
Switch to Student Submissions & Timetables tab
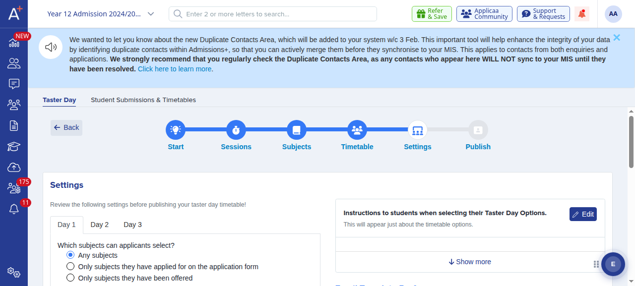pyautogui.click(x=143, y=100)
